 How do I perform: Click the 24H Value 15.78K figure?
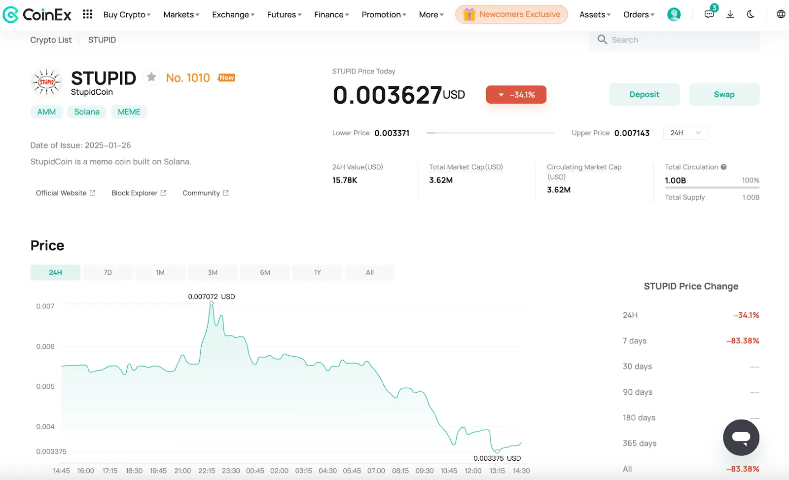point(345,180)
